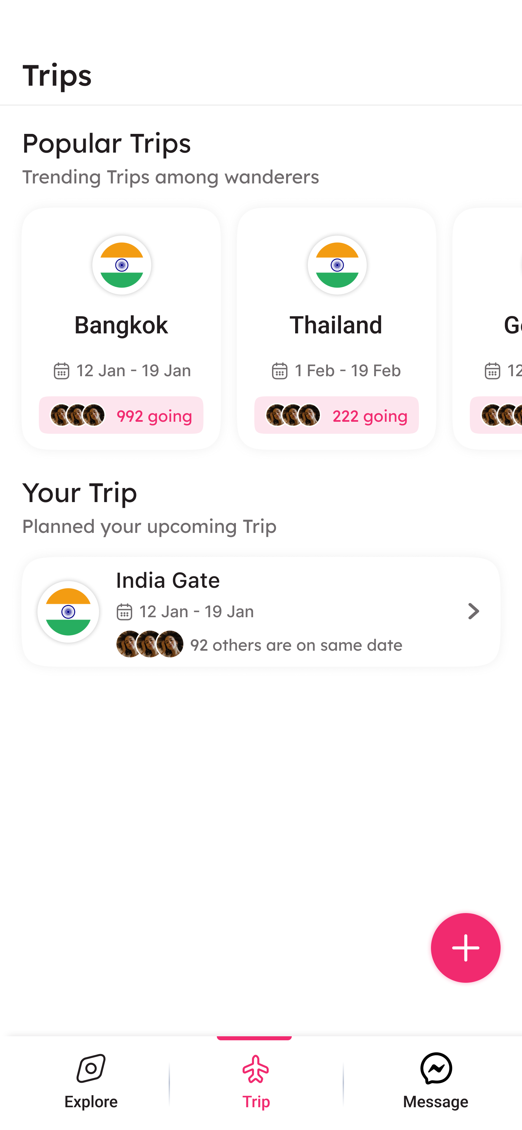The image size is (522, 1130).
Task: Click calendar icon beside 1 Feb - 19 Feb
Action: (279, 371)
